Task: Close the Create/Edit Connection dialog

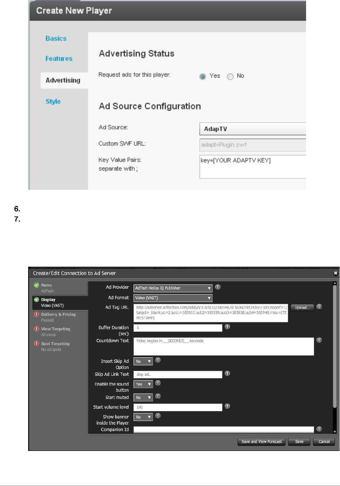Action: click(335, 273)
